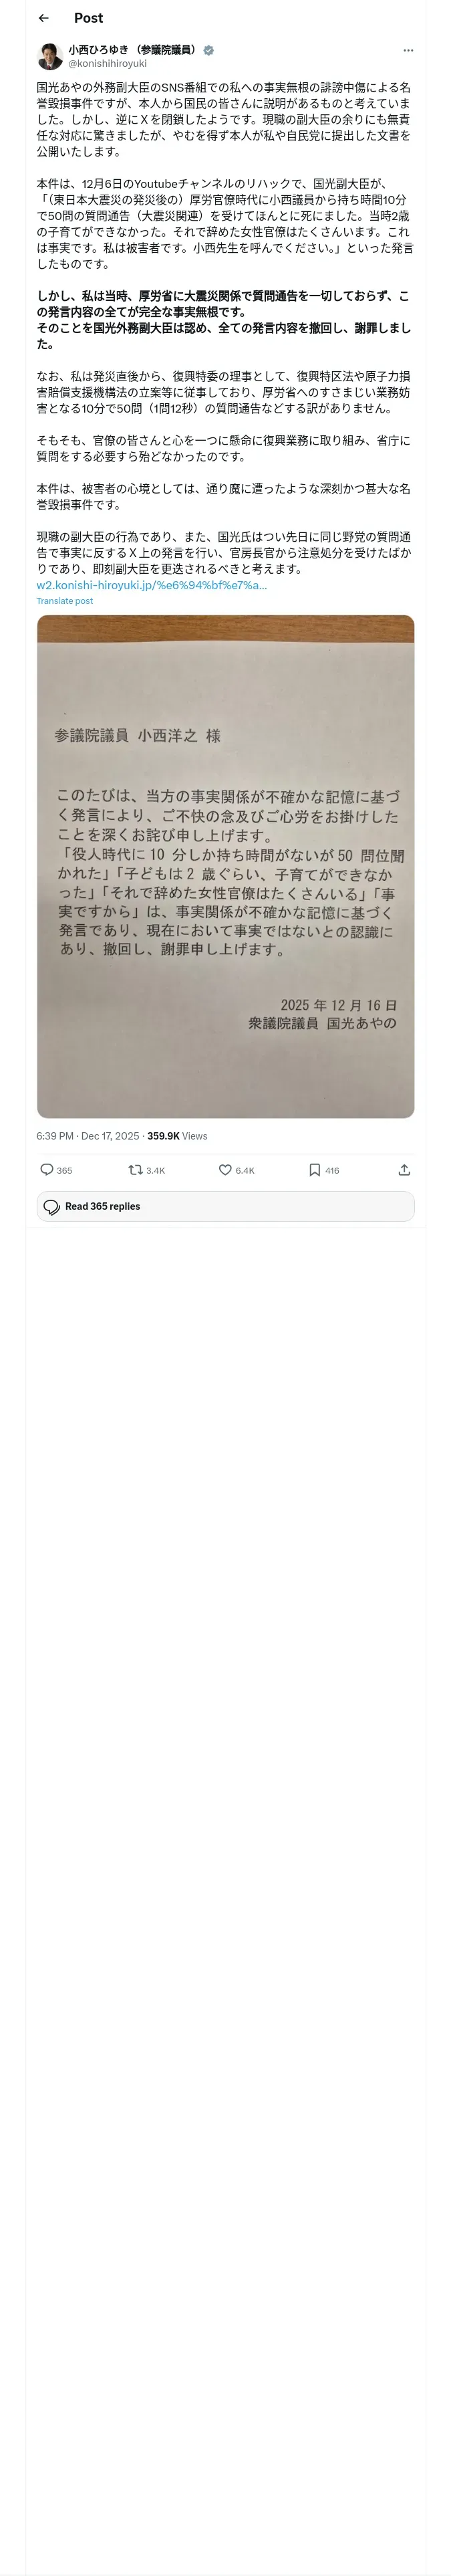Click Read 365 replies button

click(225, 1206)
